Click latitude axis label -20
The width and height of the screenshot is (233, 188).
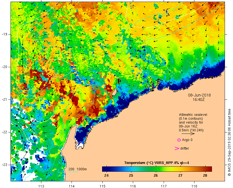[4, 67]
